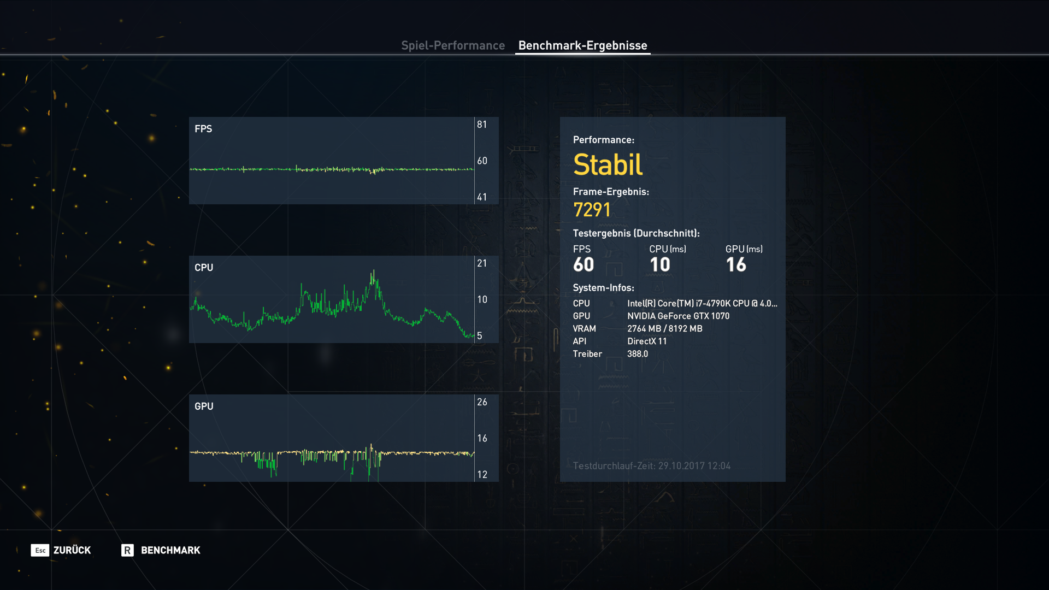
Task: Click the GPU (ms) value 16
Action: (x=736, y=265)
